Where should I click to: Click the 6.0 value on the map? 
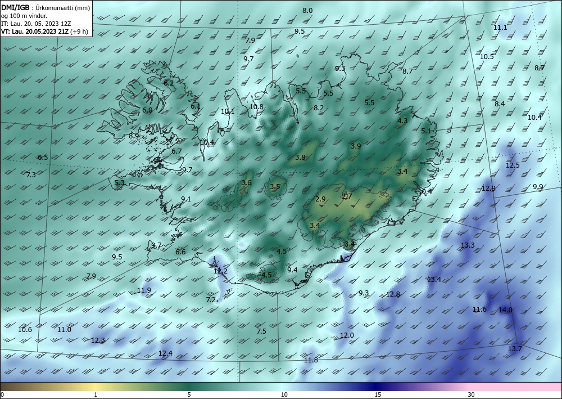(x=147, y=110)
